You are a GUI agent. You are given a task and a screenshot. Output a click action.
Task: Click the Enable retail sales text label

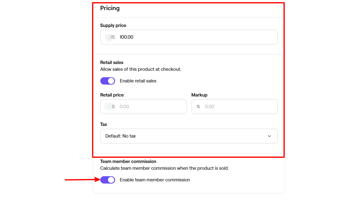[x=137, y=81]
